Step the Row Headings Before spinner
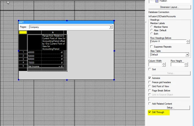 pos(188,42)
